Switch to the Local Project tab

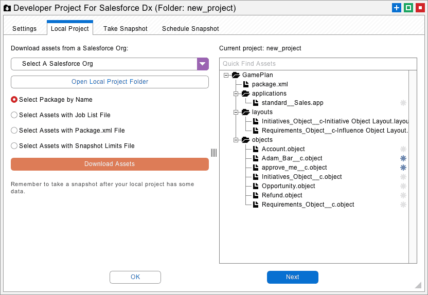[70, 29]
